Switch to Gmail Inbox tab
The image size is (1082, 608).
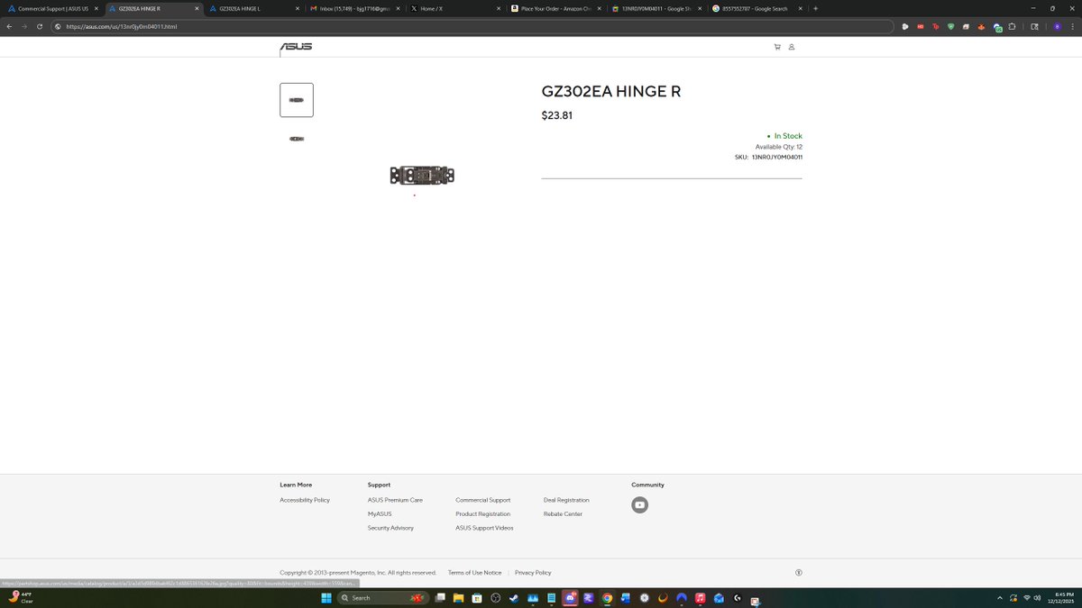click(x=353, y=8)
